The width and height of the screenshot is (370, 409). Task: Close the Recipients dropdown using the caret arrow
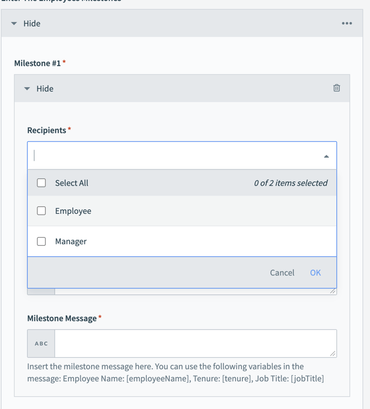pyautogui.click(x=326, y=157)
